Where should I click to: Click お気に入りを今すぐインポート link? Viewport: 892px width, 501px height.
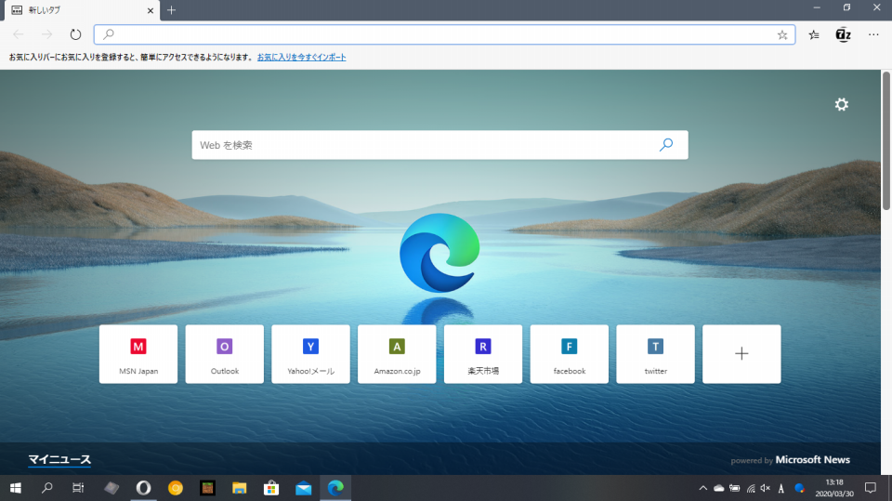coord(301,57)
